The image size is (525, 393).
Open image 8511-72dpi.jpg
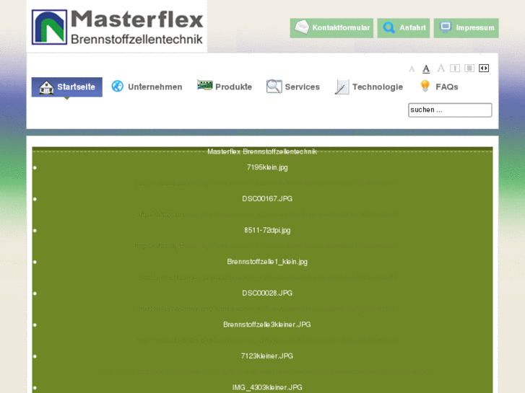point(267,231)
